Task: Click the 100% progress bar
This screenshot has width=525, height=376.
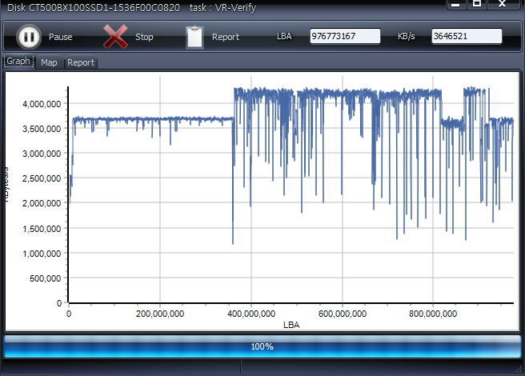Action: 262,346
